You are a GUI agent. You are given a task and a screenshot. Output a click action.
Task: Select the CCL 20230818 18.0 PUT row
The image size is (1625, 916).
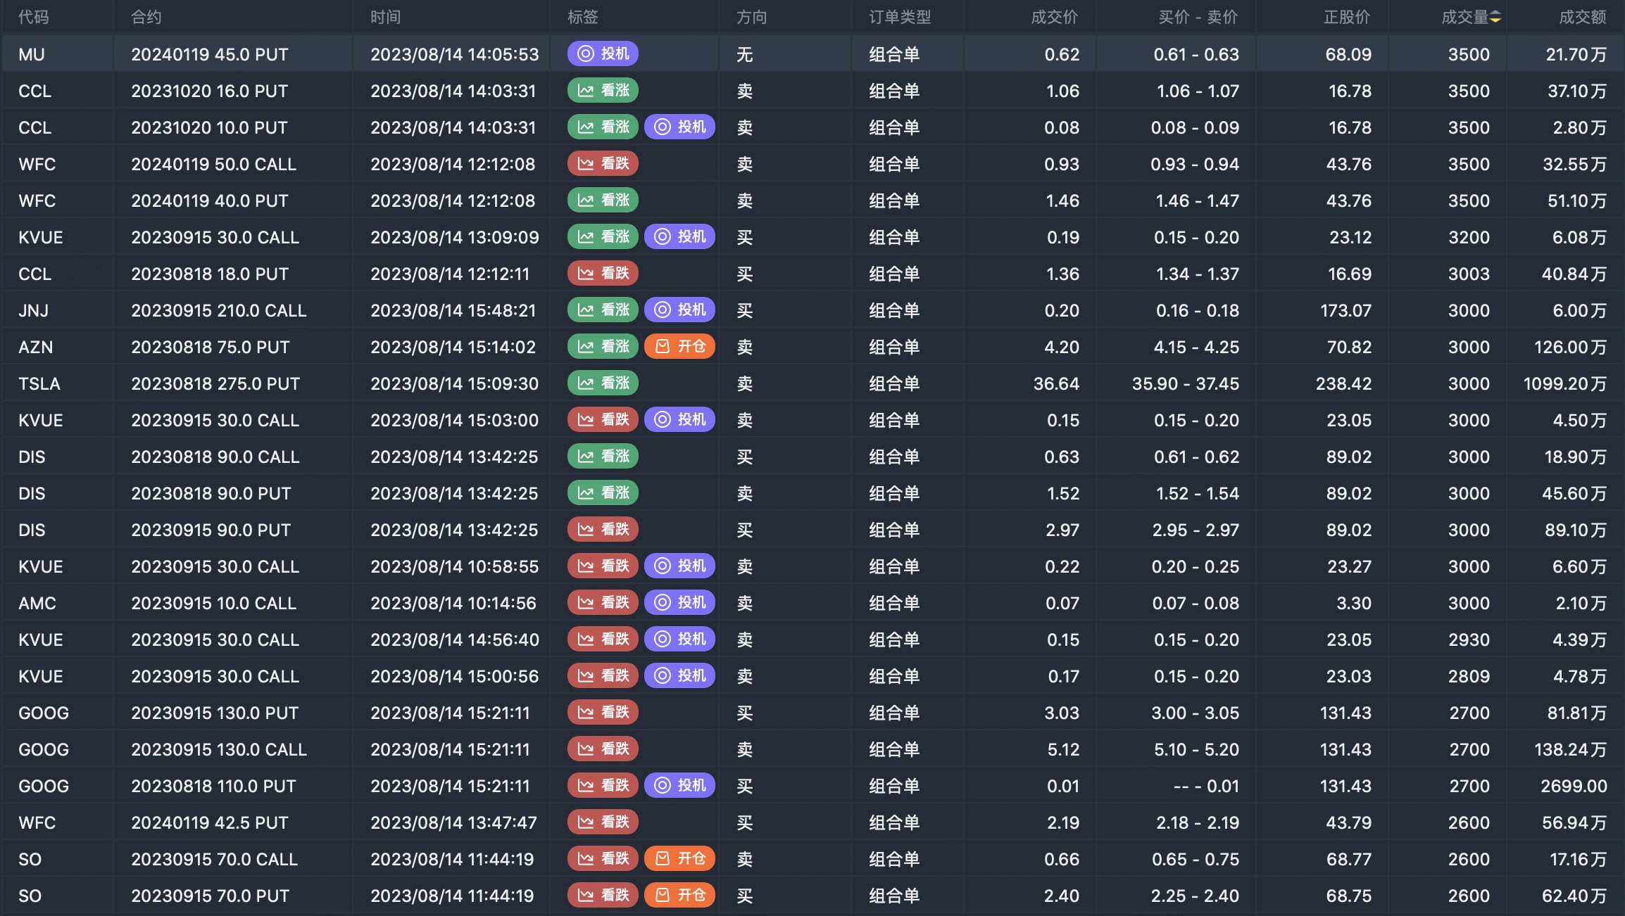point(210,274)
